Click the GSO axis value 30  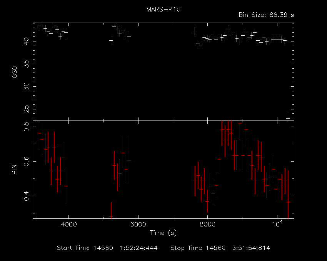pyautogui.click(x=27, y=87)
